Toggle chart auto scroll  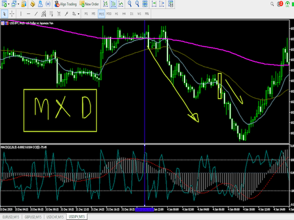click(154, 4)
